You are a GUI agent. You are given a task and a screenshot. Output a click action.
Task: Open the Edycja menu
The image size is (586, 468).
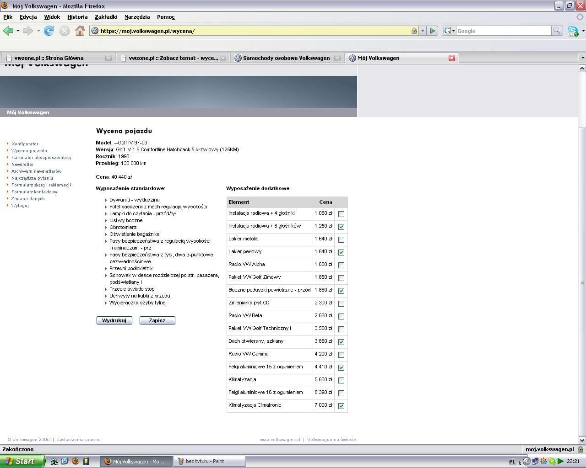pos(28,17)
